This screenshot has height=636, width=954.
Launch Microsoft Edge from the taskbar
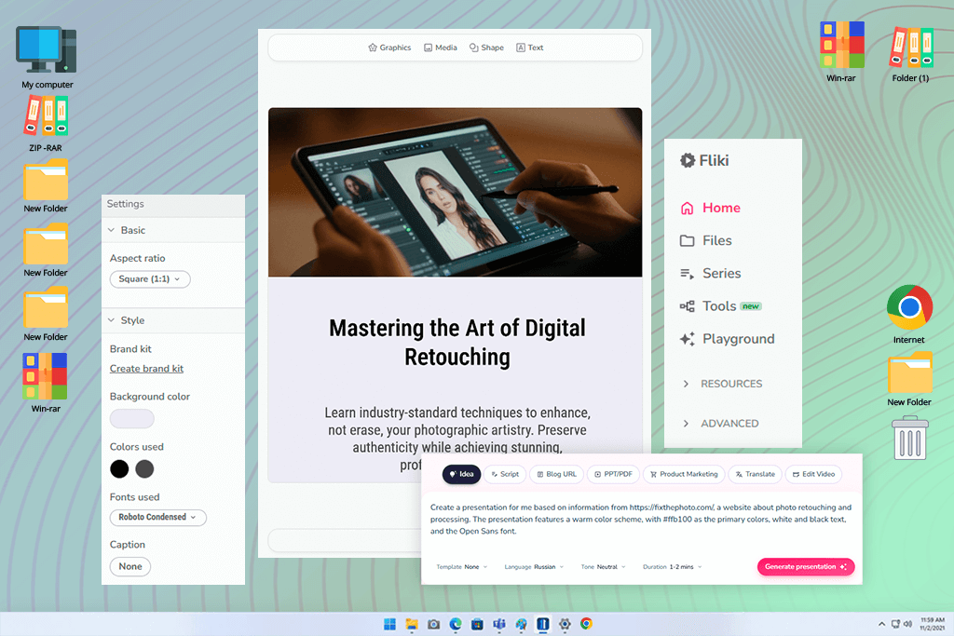(456, 624)
